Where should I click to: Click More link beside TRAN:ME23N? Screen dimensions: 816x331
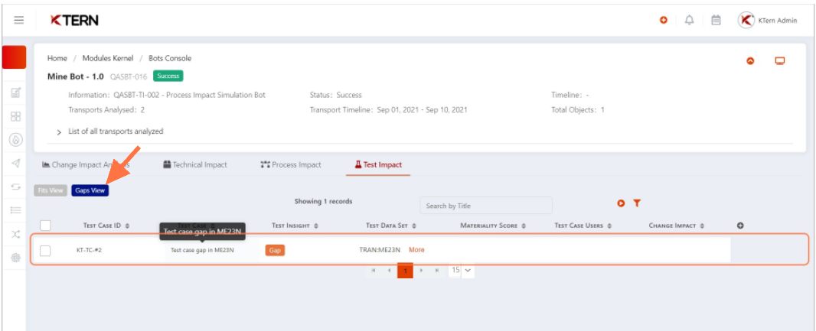pos(416,250)
